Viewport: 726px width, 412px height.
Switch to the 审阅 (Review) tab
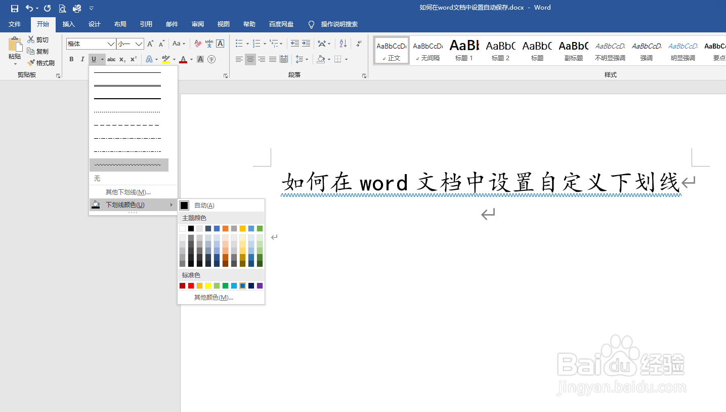198,24
